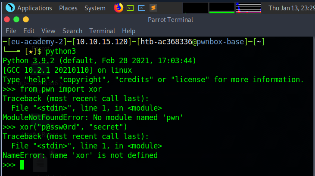
Task: Click the green Python prompt cursor
Action: click(22, 165)
